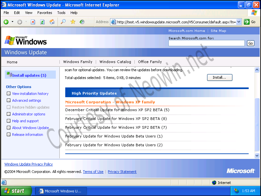
Task: Open Help and support link
Action: click(x=25, y=121)
